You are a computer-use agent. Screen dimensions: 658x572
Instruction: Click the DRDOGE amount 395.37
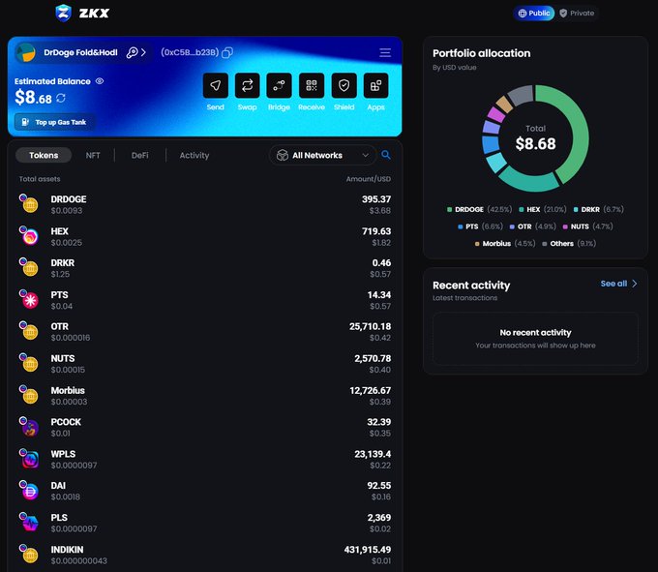coord(376,199)
